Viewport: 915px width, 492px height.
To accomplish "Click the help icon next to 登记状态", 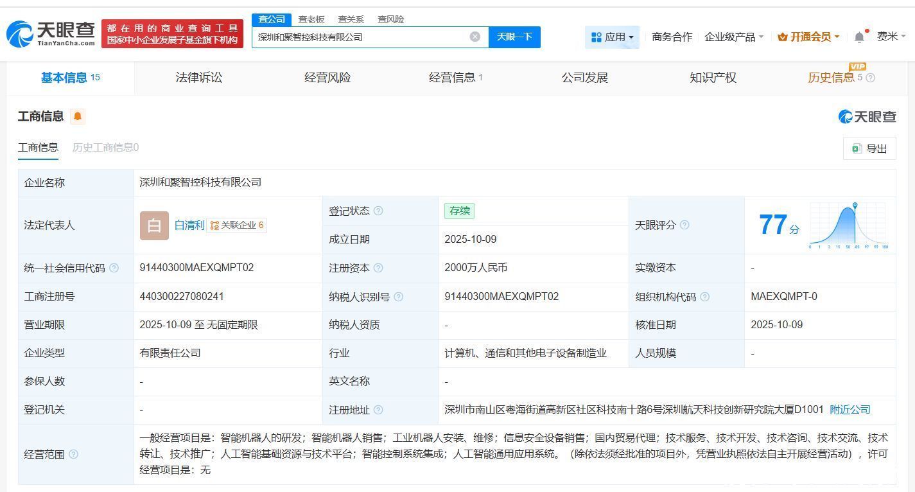I will coord(378,211).
